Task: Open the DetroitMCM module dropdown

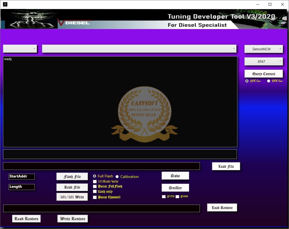Action: (263, 49)
